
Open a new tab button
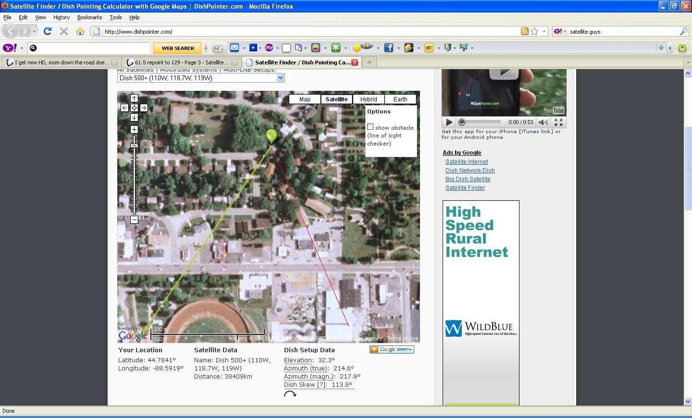[x=369, y=62]
